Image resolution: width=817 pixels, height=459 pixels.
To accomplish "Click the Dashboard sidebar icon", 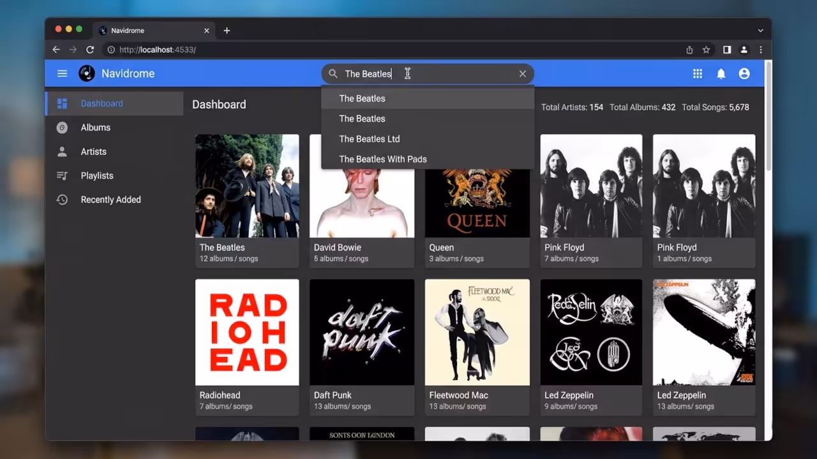I will pyautogui.click(x=62, y=103).
